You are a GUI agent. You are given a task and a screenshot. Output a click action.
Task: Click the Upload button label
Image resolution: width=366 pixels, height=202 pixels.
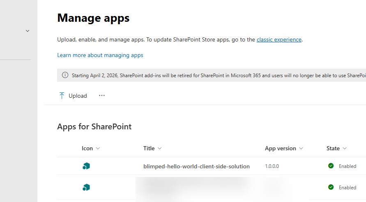point(78,96)
